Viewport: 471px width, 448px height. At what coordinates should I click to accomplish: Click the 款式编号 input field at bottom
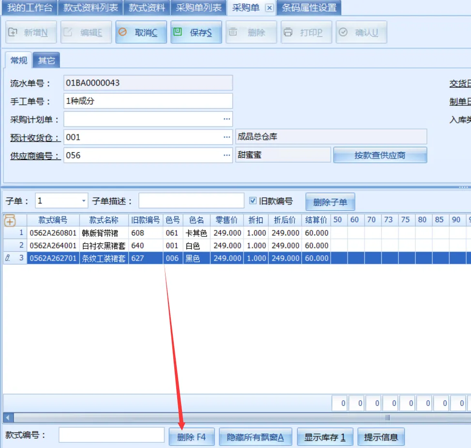click(111, 435)
